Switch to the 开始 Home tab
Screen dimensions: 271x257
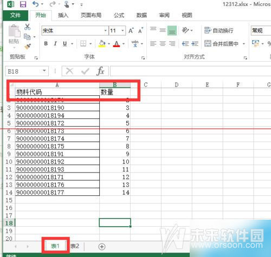click(x=41, y=15)
